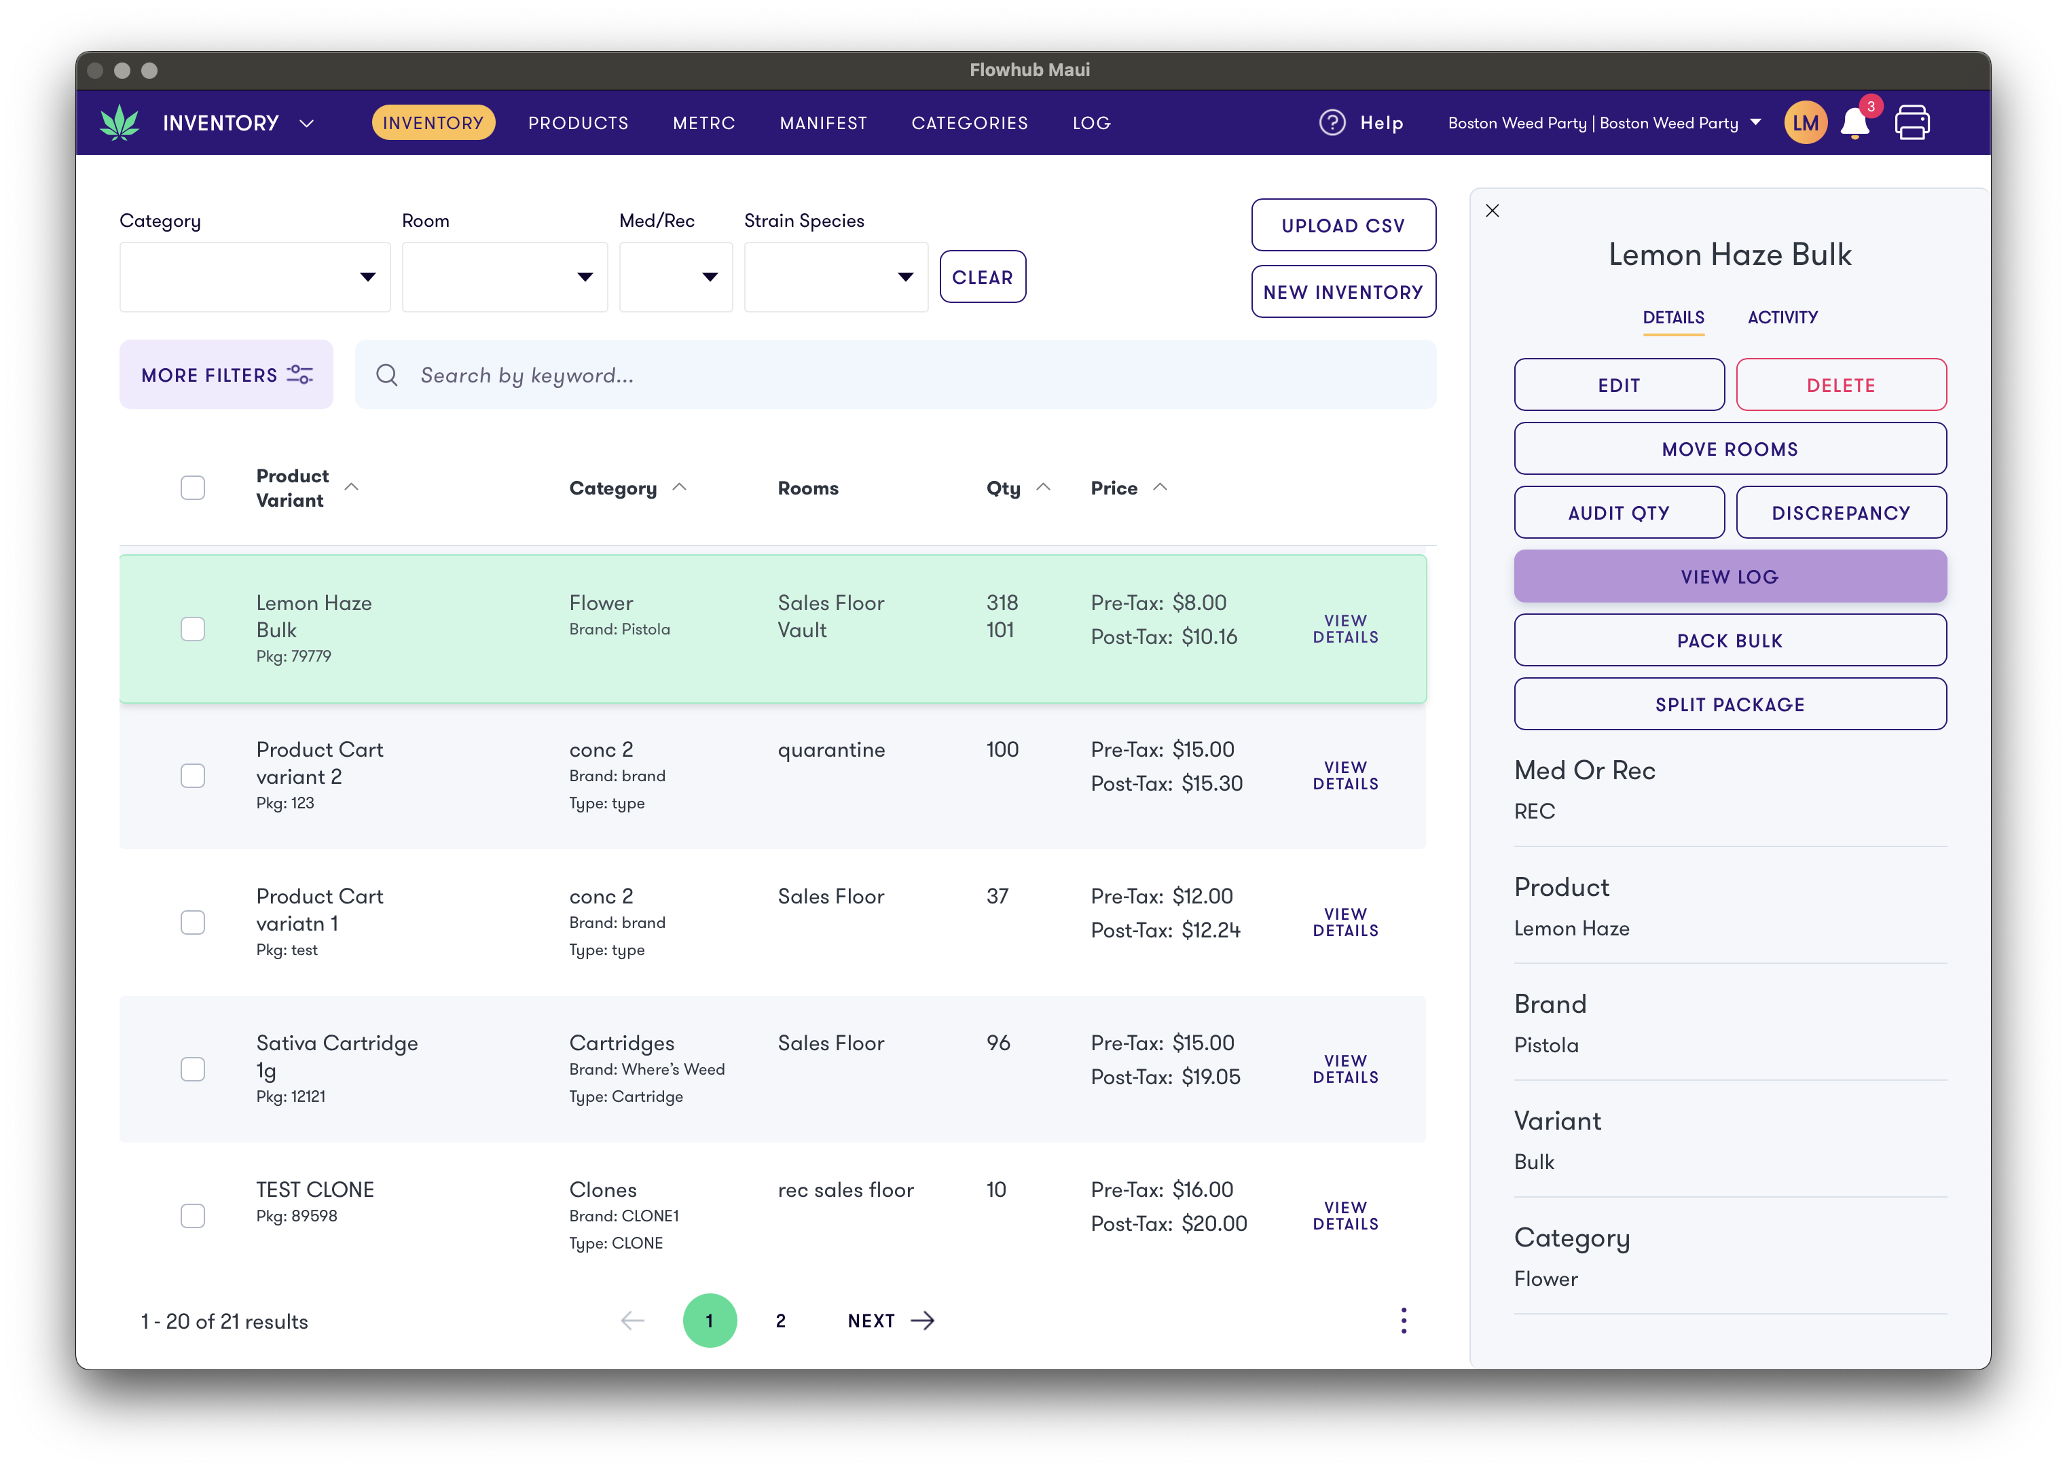Click the VIEW LOG button
Viewport: 2067px width, 1470px height.
click(1730, 577)
